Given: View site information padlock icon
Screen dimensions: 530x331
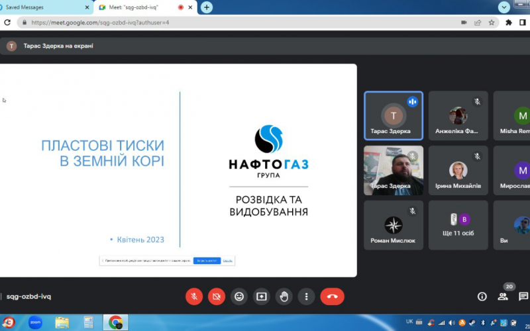Looking at the screenshot, I should 25,23.
